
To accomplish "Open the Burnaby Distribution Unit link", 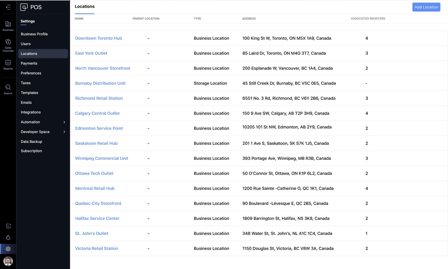I will [100, 83].
